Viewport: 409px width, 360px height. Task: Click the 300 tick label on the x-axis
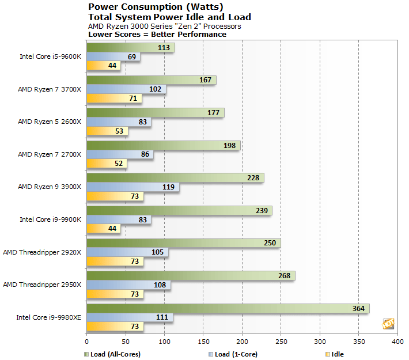click(x=320, y=342)
